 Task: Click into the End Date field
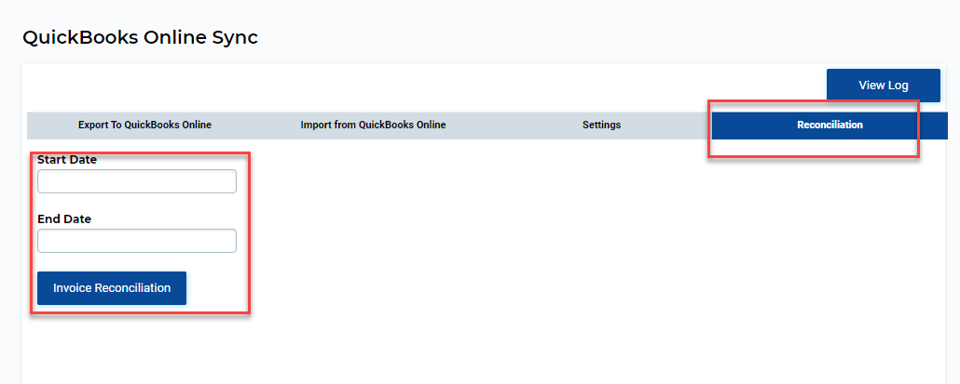[x=136, y=241]
